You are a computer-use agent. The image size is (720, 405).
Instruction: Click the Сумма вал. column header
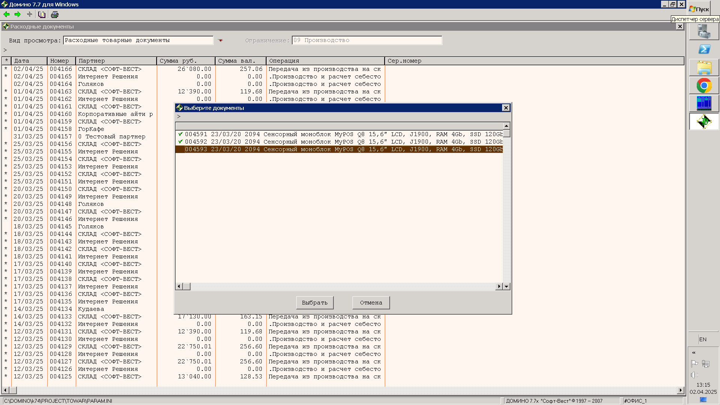click(x=241, y=61)
